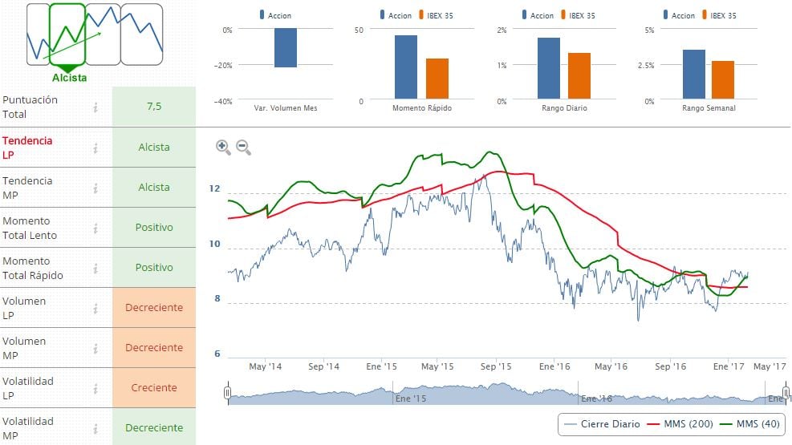The image size is (792, 445).
Task: Click info icon for Volatilidad MP
Action: tap(95, 428)
